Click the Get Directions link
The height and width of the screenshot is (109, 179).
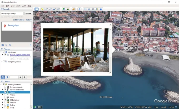[18, 20]
